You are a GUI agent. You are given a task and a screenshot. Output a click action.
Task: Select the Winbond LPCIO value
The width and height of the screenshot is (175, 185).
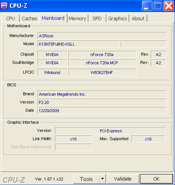[x=52, y=73]
